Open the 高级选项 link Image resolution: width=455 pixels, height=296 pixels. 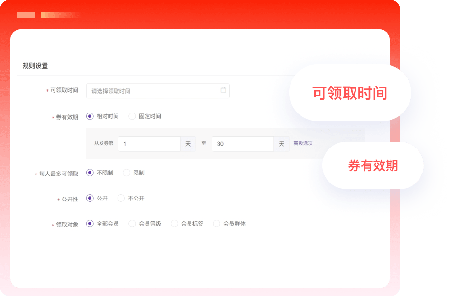tap(303, 143)
